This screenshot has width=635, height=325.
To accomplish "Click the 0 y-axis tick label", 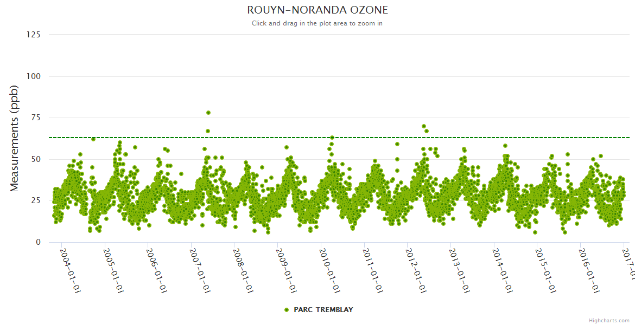I will coord(38,242).
